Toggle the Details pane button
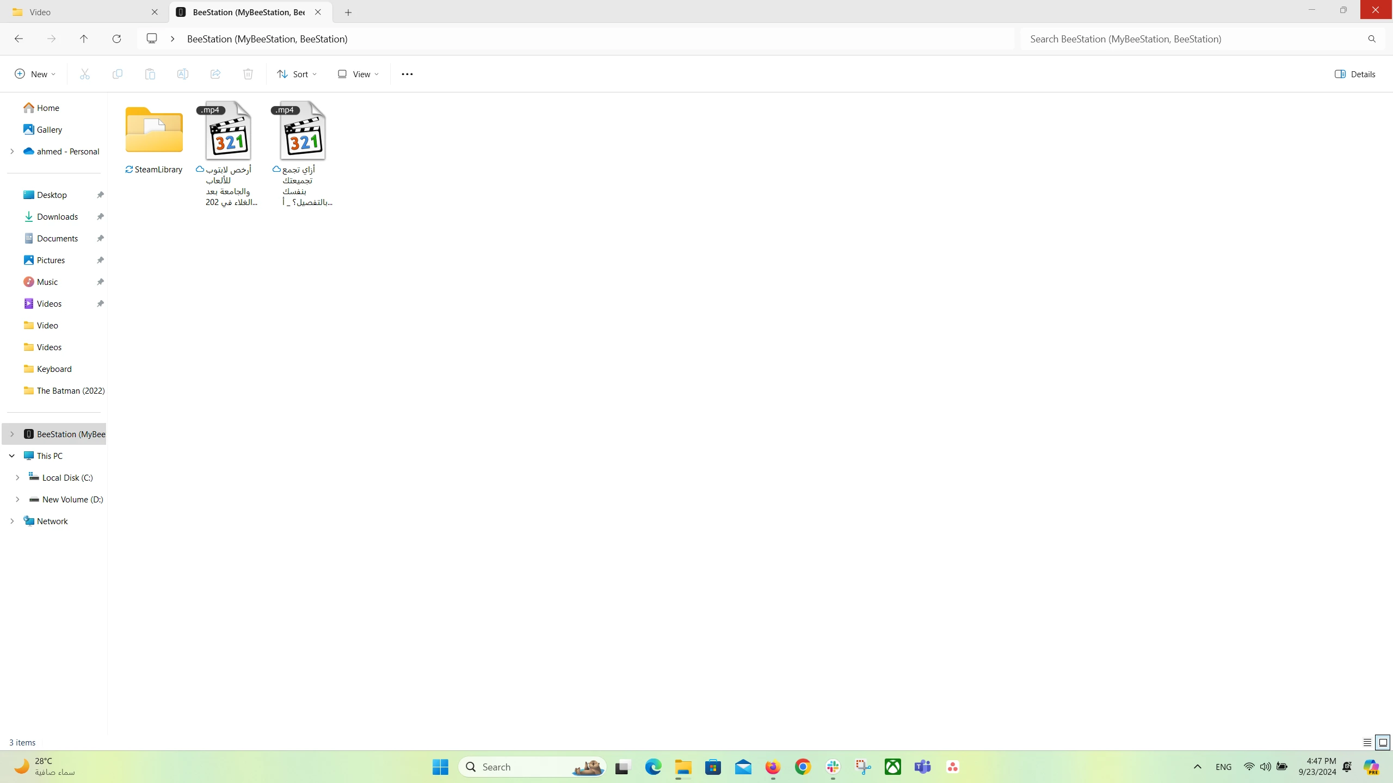 pyautogui.click(x=1355, y=74)
